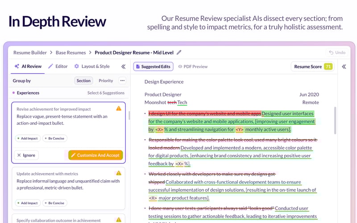This screenshot has height=223, width=357.
Task: Open Specify collaboration outcome in achievement card
Action: 68,219
